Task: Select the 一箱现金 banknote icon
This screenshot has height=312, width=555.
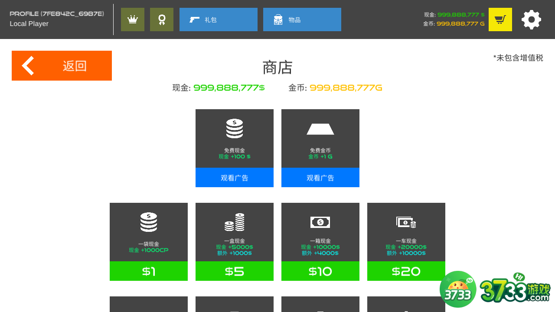Action: (x=320, y=222)
